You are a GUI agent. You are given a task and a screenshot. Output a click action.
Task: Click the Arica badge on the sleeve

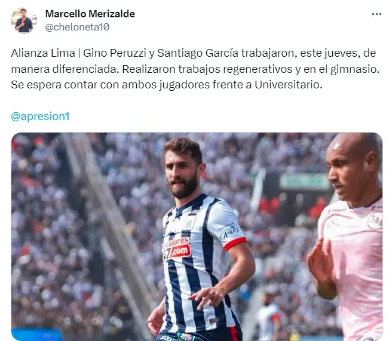click(229, 232)
